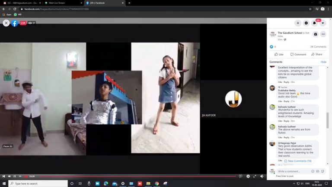Open the post options three-dots menu
Viewport: 332px width, 187px height.
pyautogui.click(x=323, y=34)
